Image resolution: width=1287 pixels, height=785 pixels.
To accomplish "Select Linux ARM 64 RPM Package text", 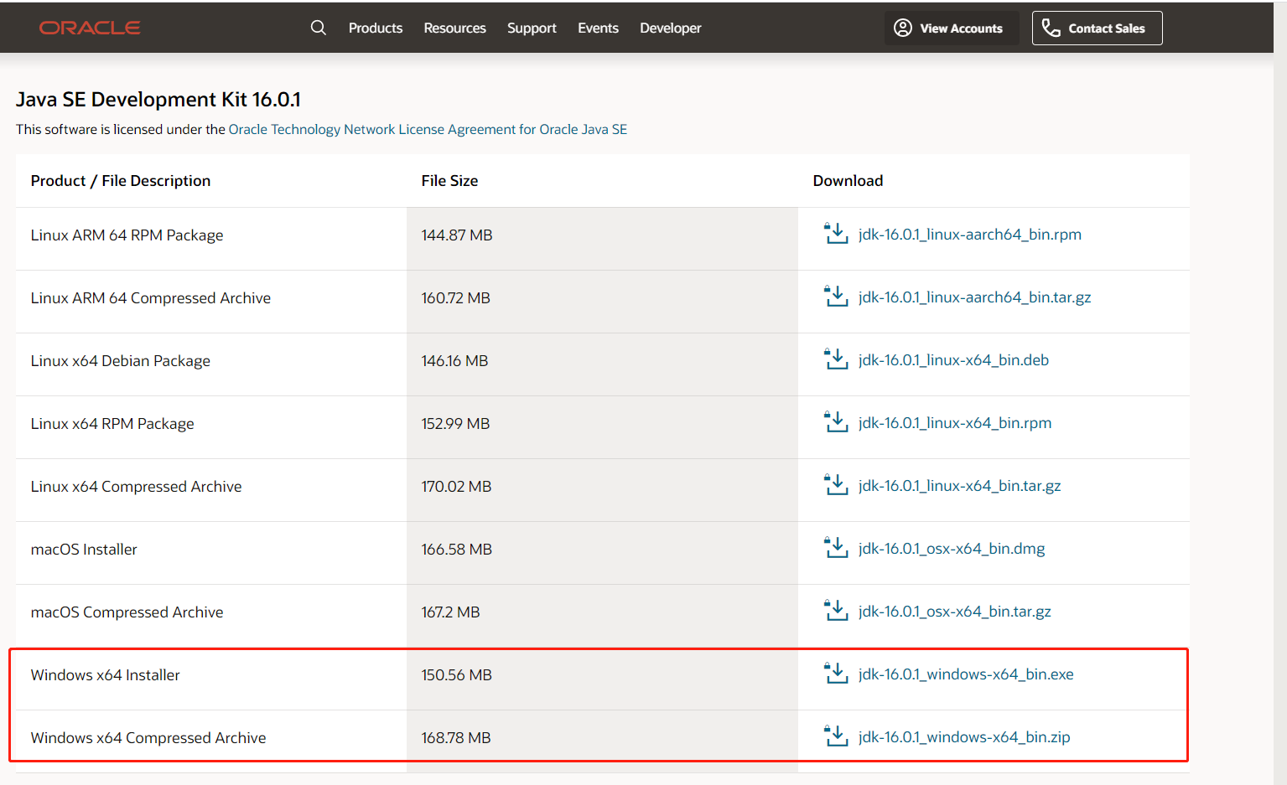I will coord(127,235).
